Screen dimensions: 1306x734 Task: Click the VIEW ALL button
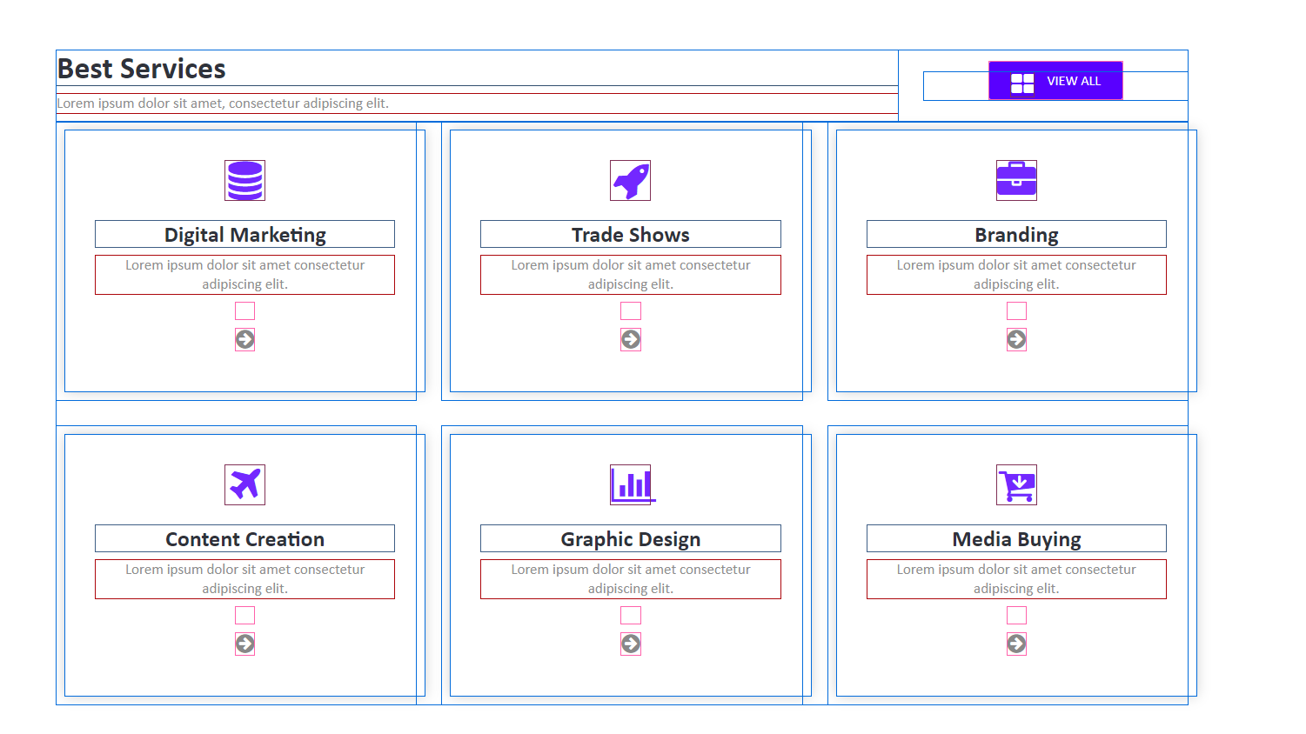click(x=1055, y=81)
